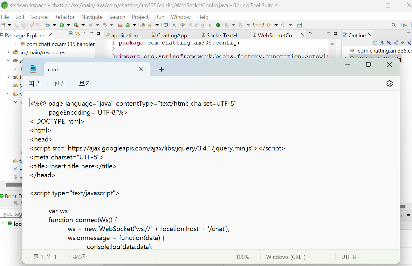Toggle Mark Occurrences marker icon

tap(189, 25)
